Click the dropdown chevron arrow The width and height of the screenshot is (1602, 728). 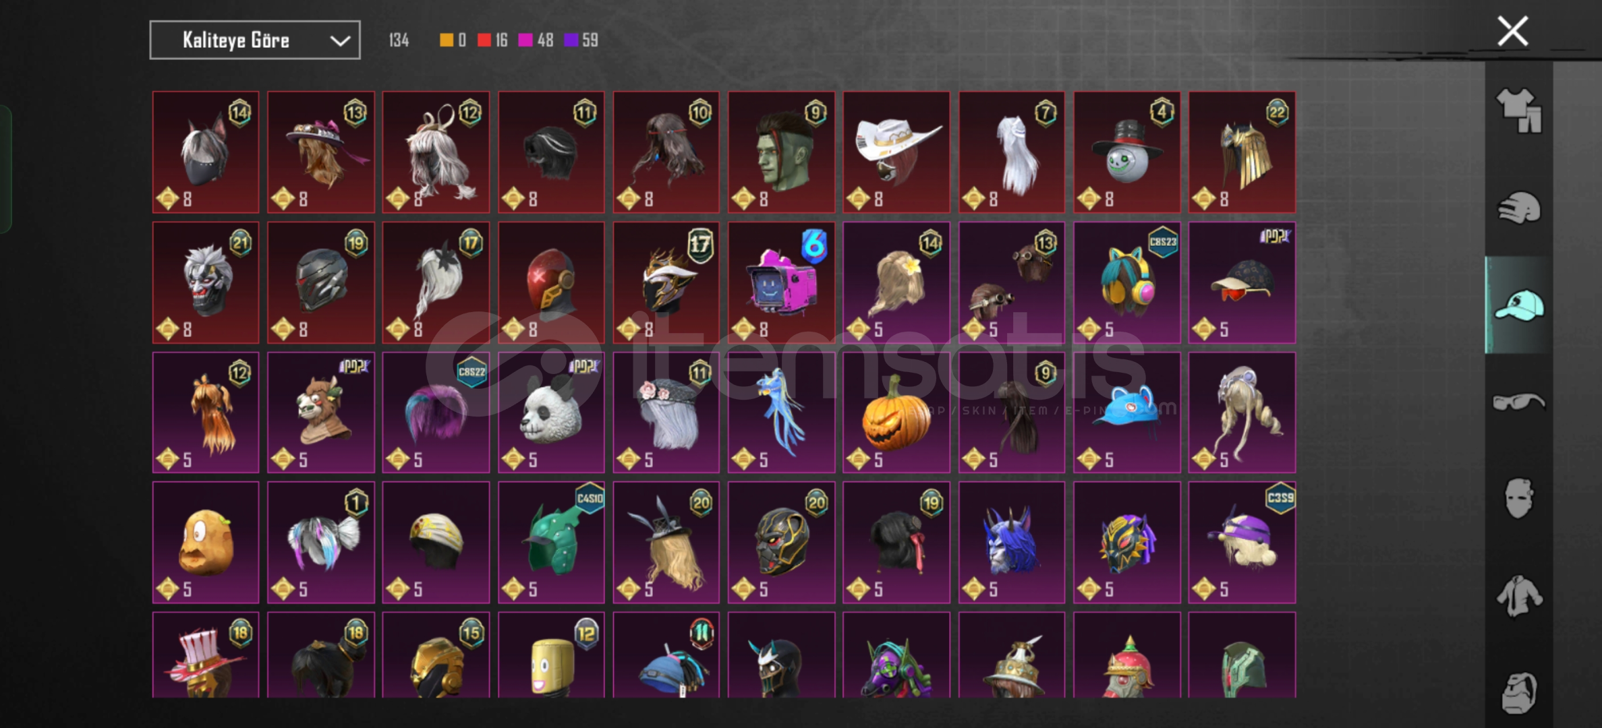pos(340,41)
